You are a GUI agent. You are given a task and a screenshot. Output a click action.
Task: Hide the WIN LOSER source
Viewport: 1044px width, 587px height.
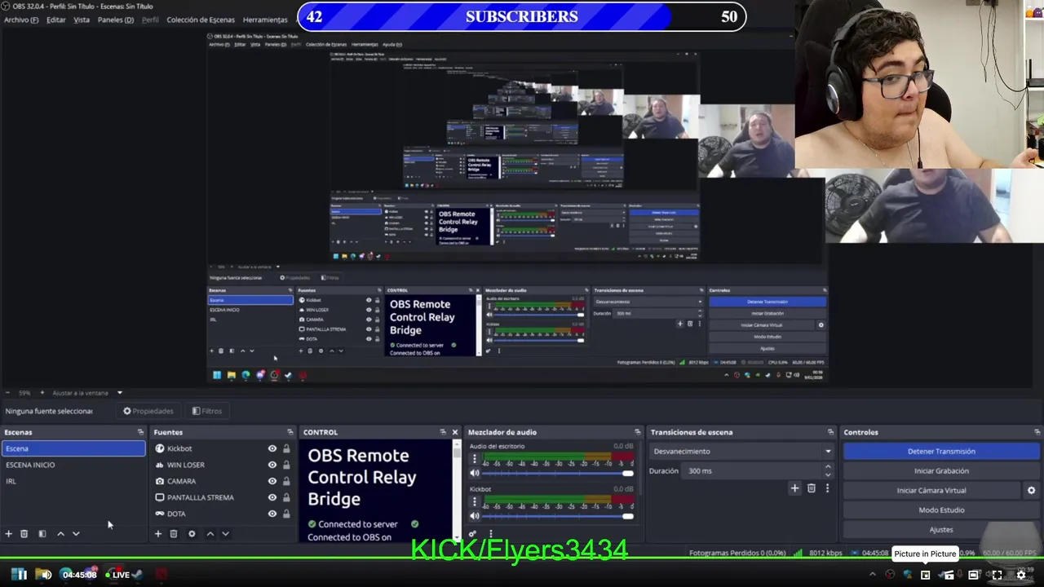click(x=272, y=465)
